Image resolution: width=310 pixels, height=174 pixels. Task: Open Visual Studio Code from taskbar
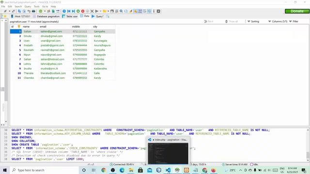click(168, 170)
